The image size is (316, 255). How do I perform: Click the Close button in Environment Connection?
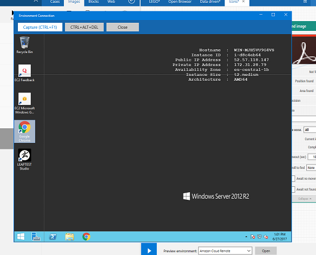point(122,27)
